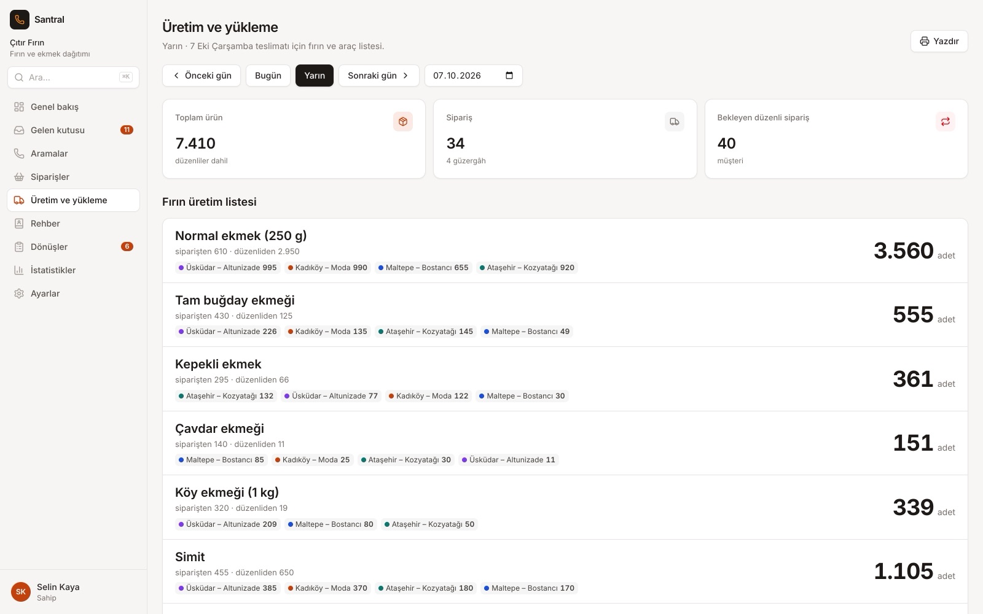This screenshot has width=983, height=614.
Task: Click Maltepe – Bostancı 85 chip
Action: (221, 460)
